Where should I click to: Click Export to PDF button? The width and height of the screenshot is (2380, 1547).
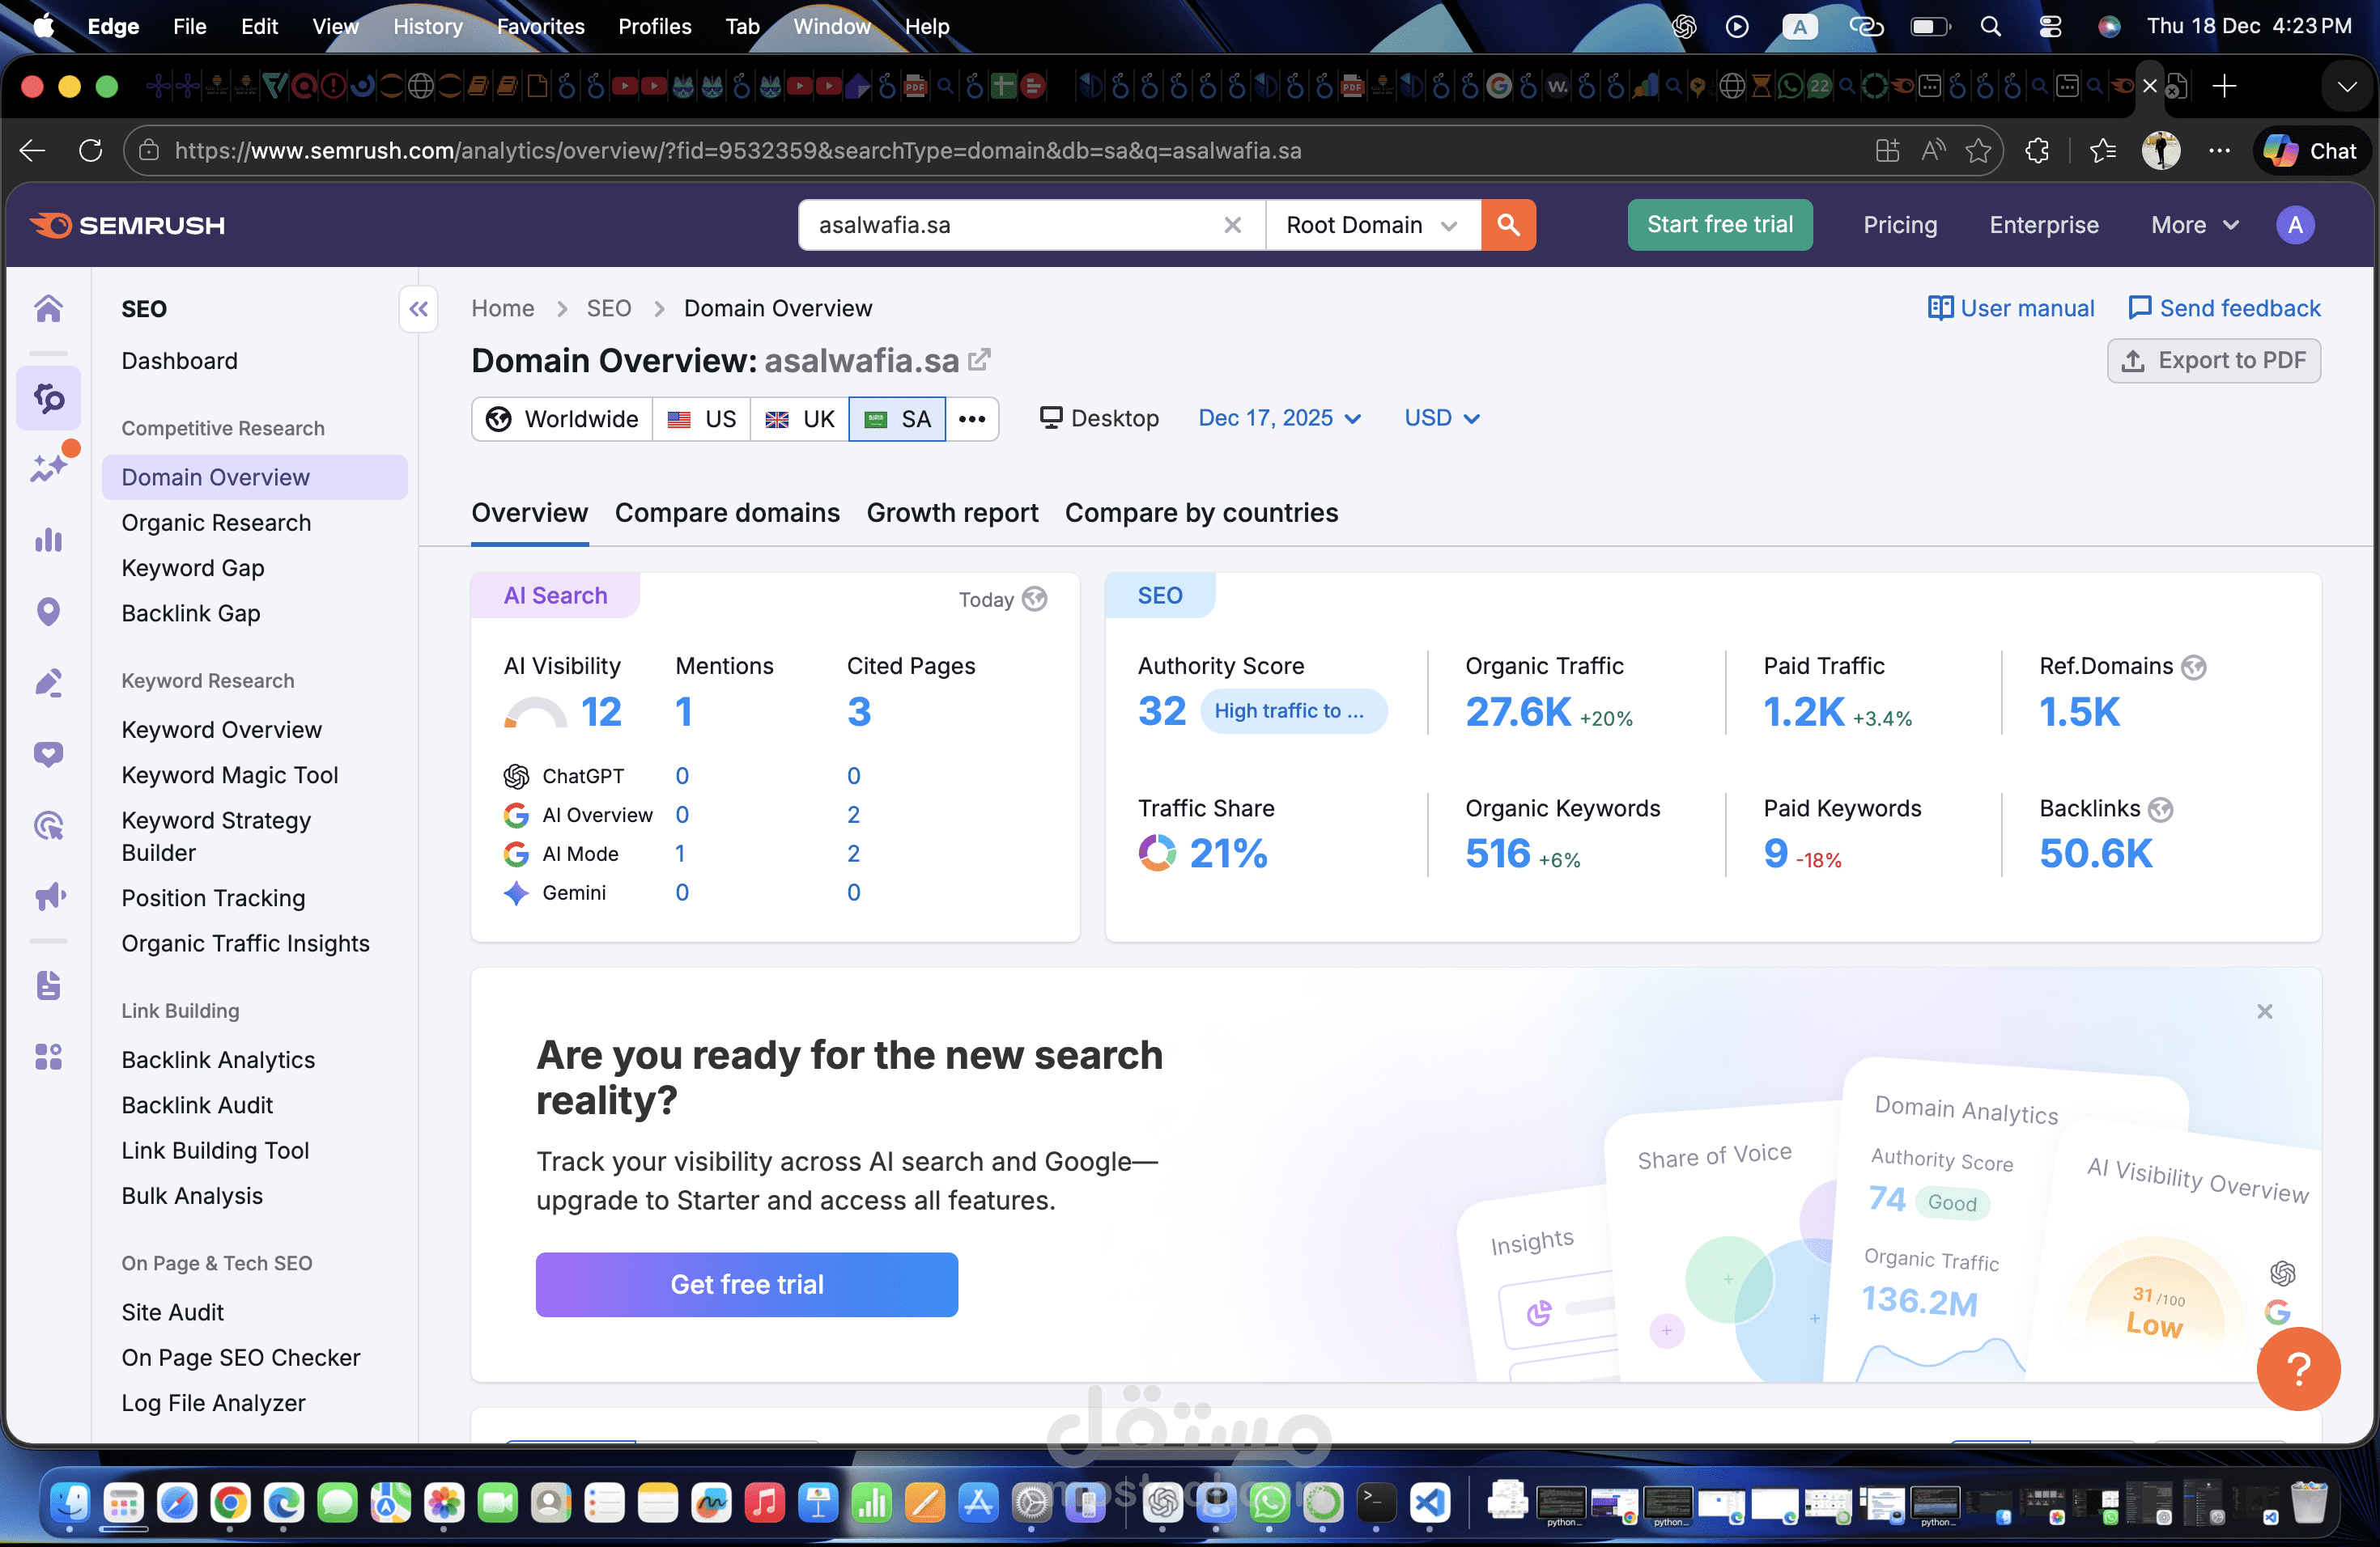tap(2213, 361)
